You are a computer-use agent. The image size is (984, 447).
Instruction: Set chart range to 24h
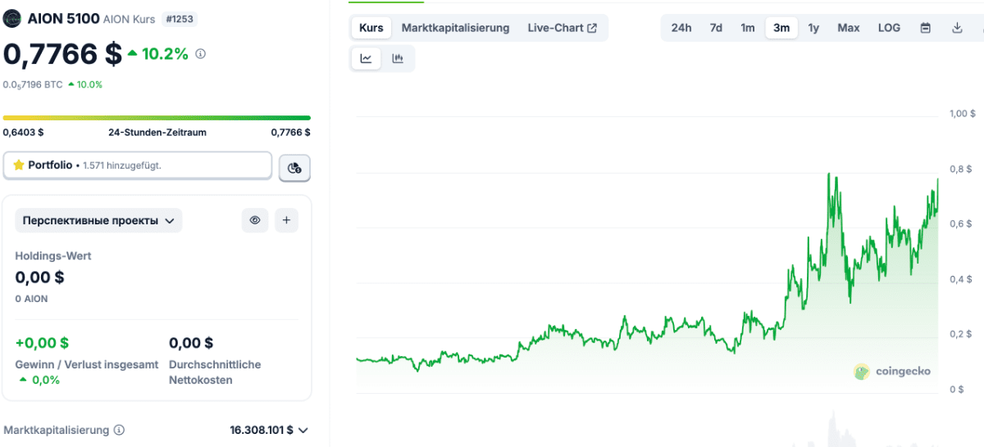pyautogui.click(x=681, y=28)
